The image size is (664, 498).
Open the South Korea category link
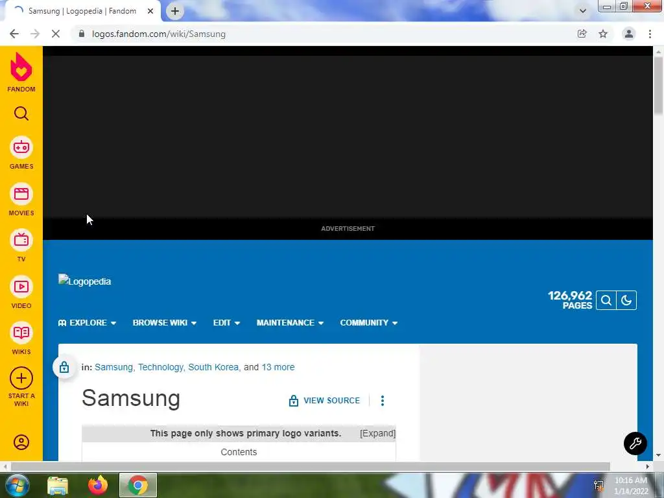click(x=213, y=367)
